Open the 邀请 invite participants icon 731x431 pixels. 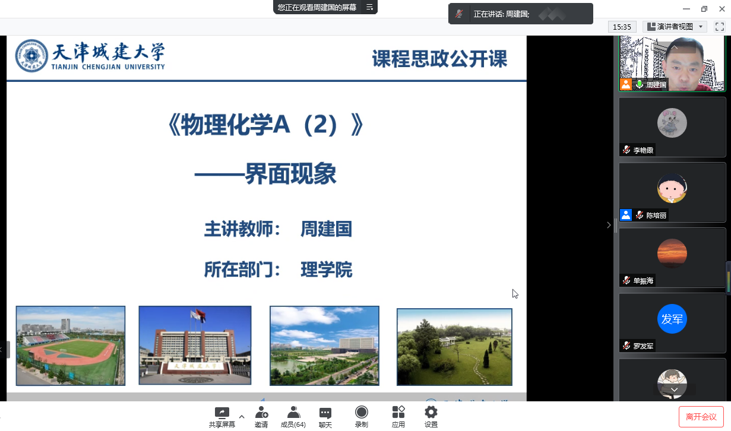261,413
